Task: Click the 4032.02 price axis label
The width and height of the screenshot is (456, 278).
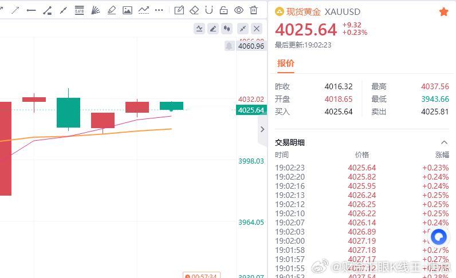Action: tap(251, 100)
